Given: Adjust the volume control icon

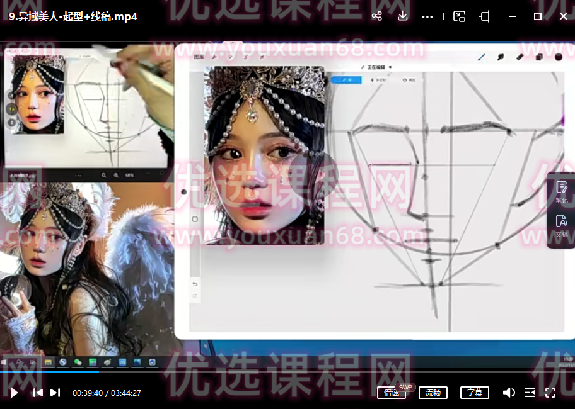Looking at the screenshot, I should click(x=509, y=392).
